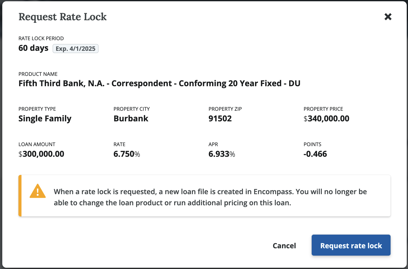Select the 6.933% APR value
Viewport: 408px width, 269px height.
click(x=222, y=154)
